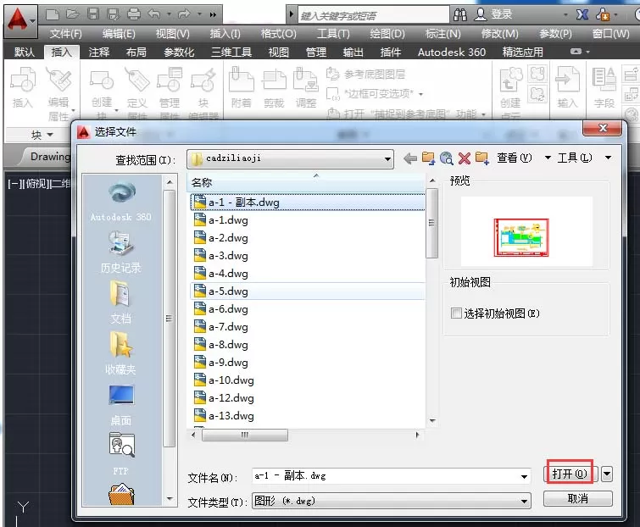Select file a-8.dwg

[308, 345]
